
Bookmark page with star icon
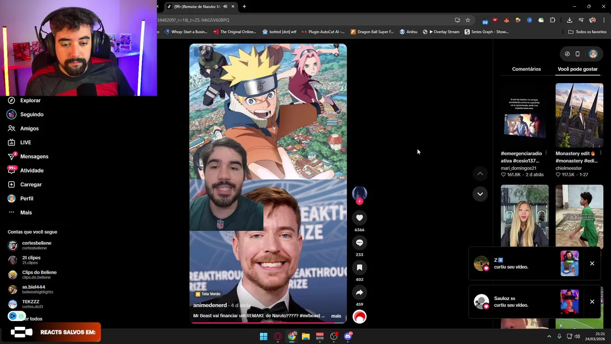468,20
